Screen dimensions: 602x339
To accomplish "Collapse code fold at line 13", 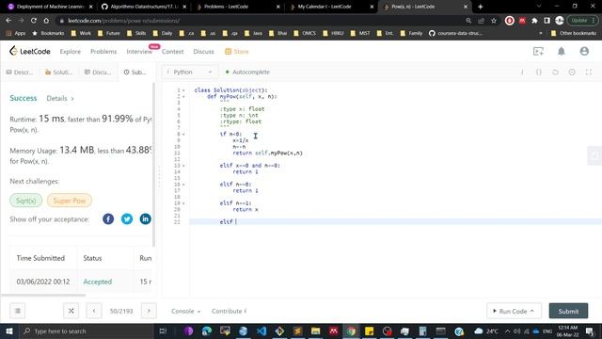I will coord(183,166).
